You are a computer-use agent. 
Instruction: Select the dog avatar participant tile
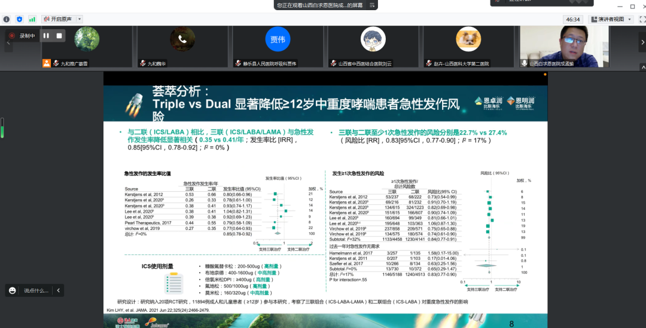468,40
